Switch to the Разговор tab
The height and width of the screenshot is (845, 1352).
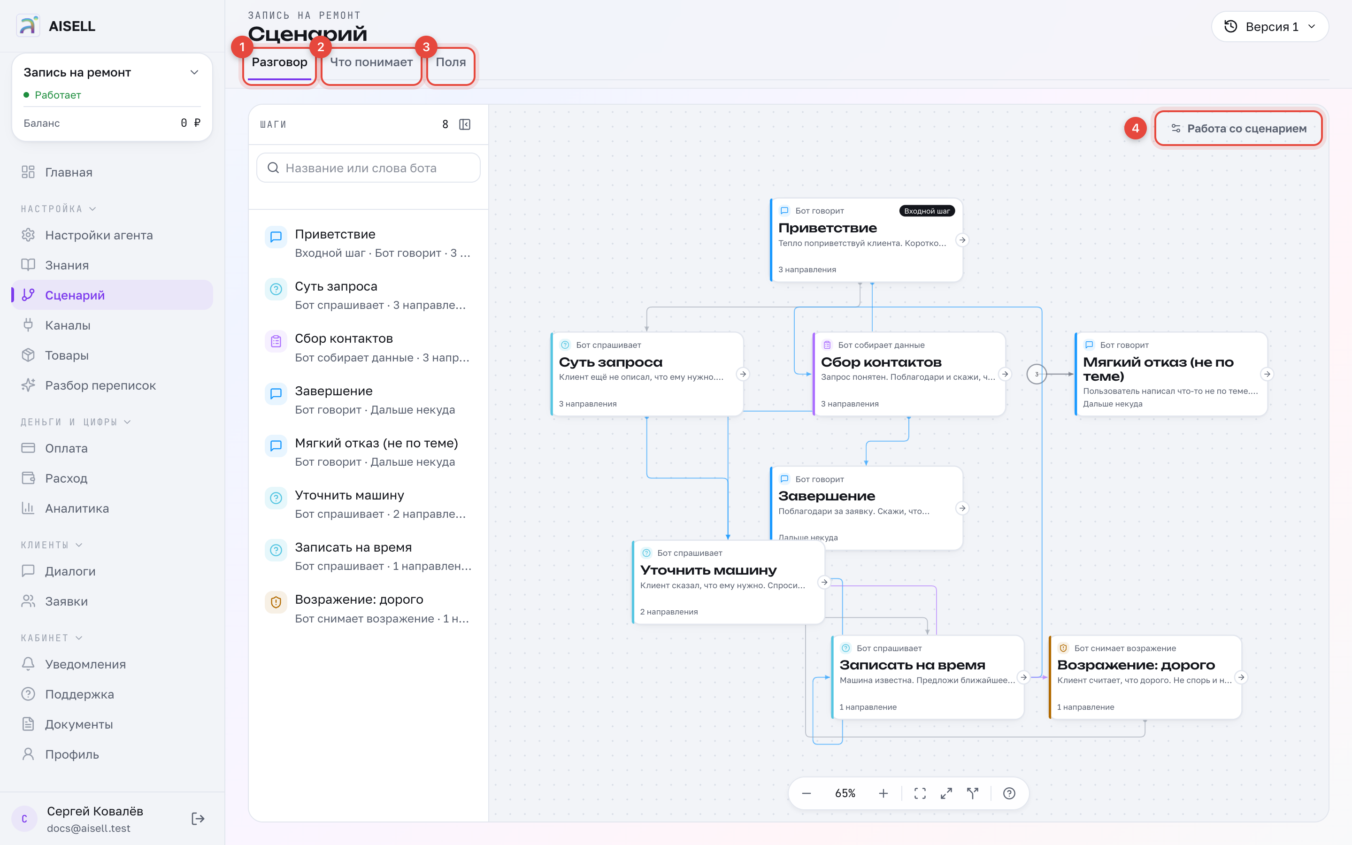[279, 62]
